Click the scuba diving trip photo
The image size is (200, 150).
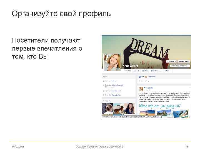pyautogui.click(x=181, y=114)
